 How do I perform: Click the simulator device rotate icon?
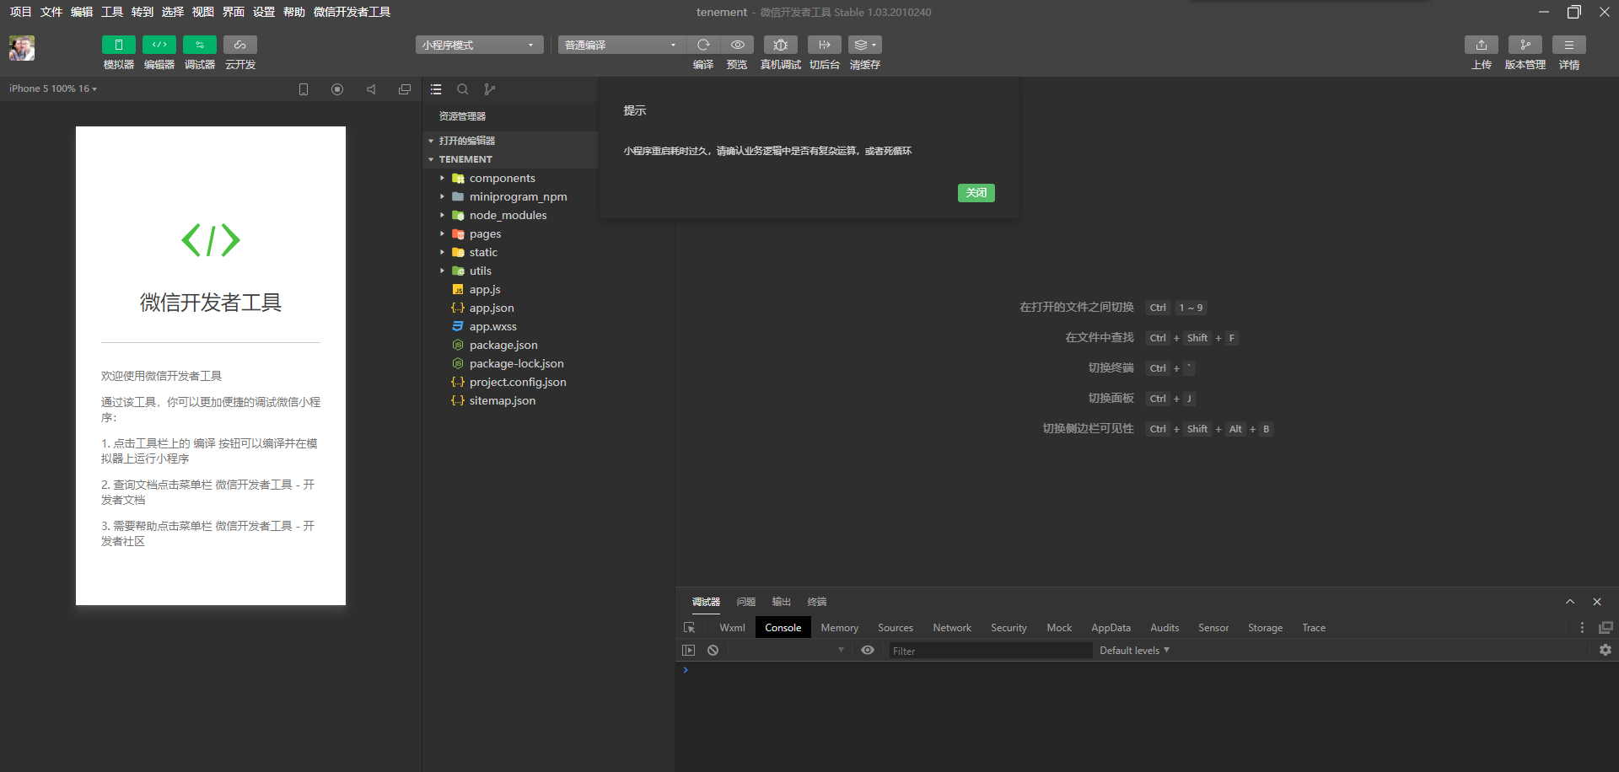point(304,89)
